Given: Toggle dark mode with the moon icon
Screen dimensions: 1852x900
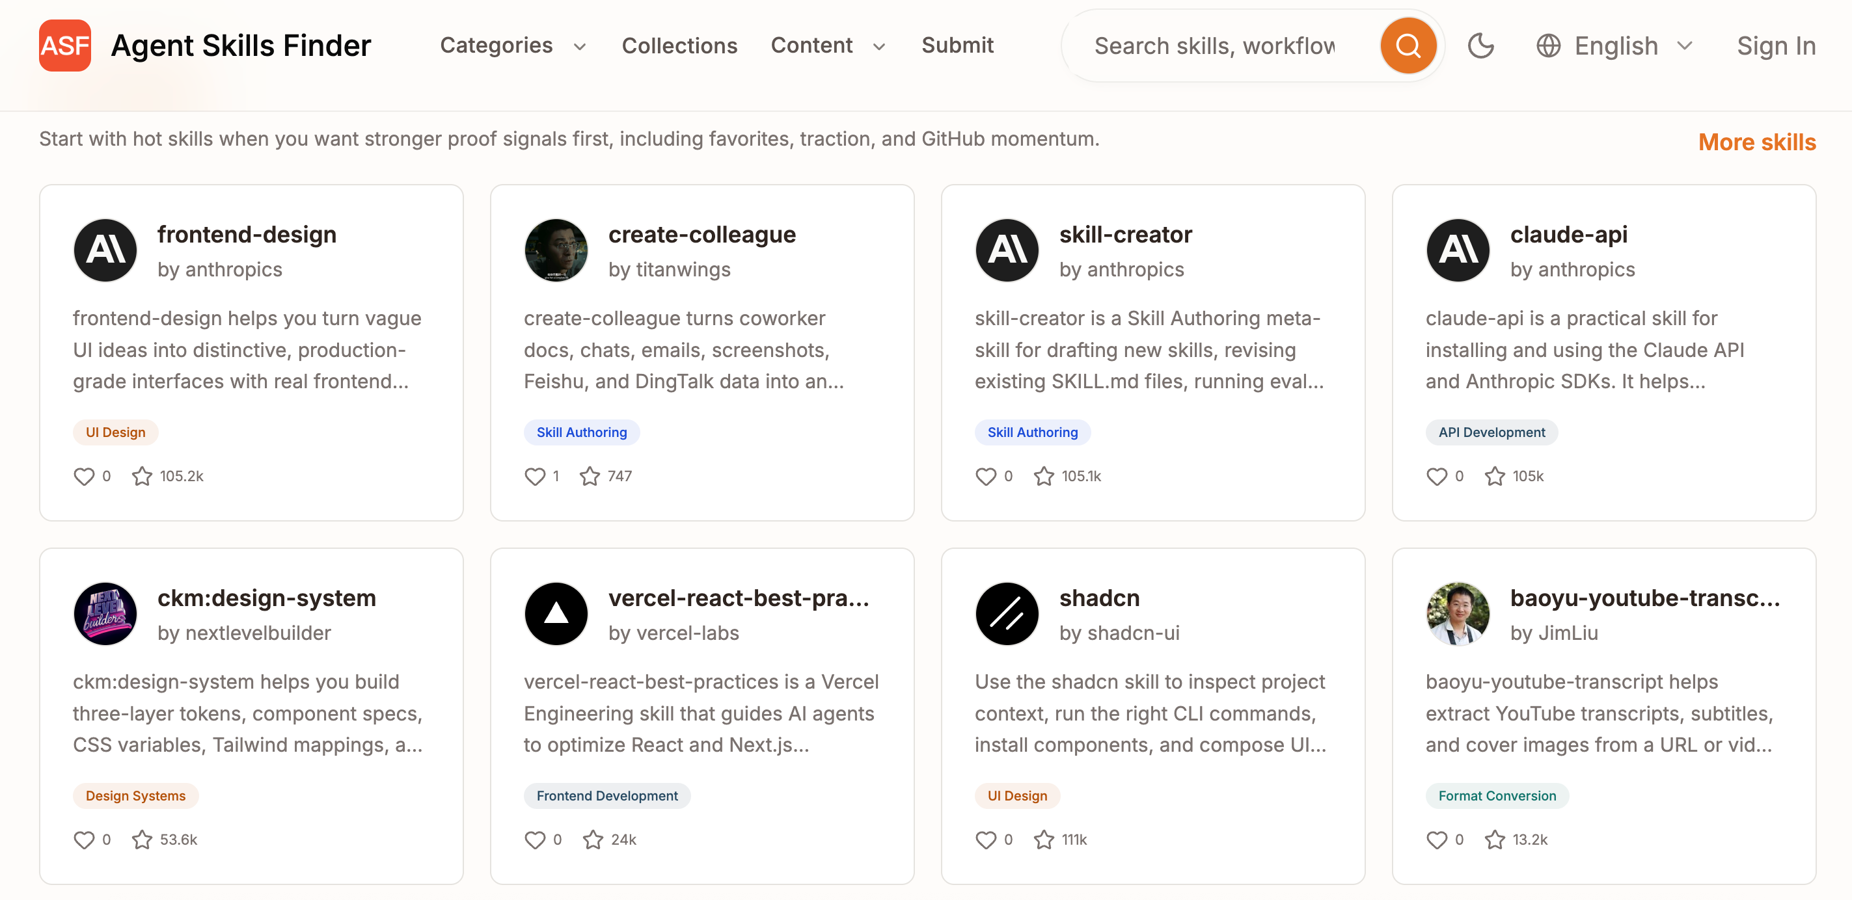Looking at the screenshot, I should [1480, 46].
